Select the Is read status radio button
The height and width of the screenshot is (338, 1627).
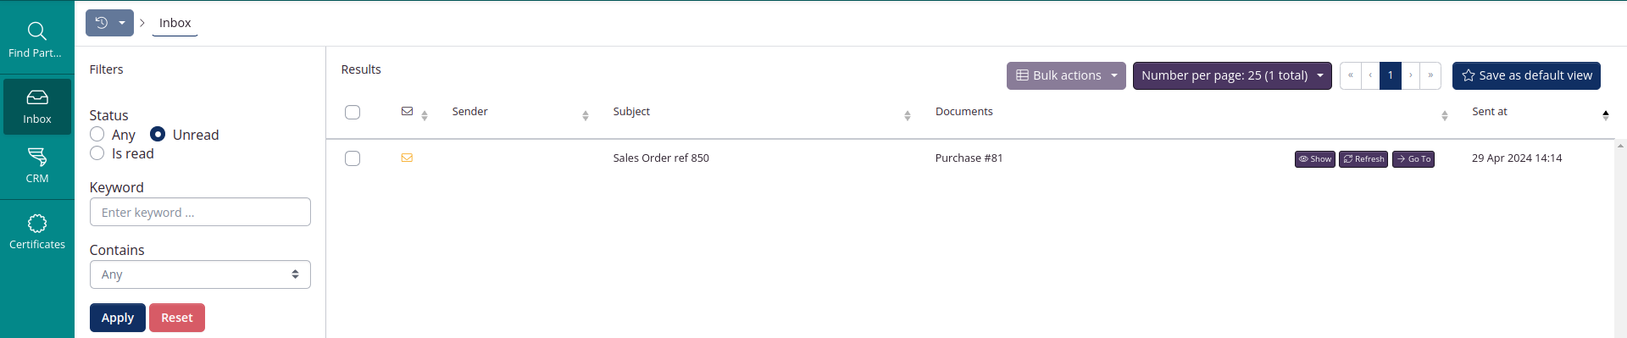point(97,152)
